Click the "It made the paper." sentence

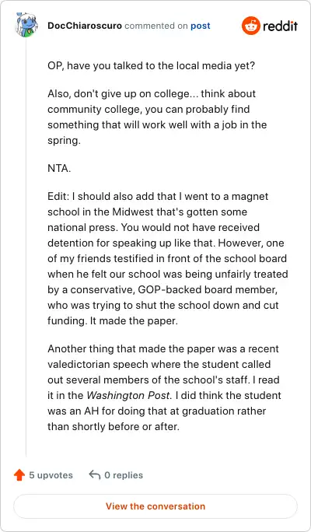pos(134,320)
